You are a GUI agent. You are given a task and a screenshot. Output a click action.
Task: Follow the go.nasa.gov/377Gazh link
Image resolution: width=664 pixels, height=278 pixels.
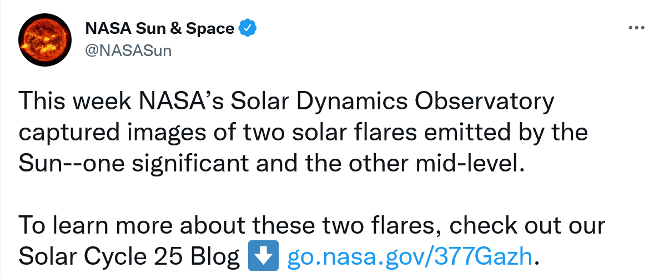pos(410,256)
